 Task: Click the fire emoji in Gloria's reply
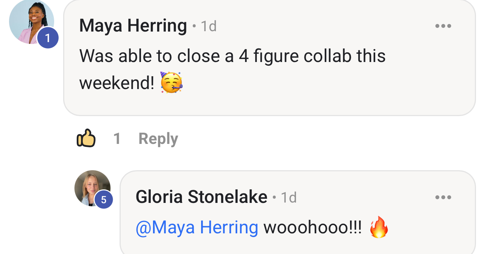pyautogui.click(x=379, y=227)
